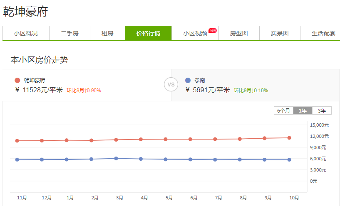
Task: Open the 租房 tab
Action: pyautogui.click(x=107, y=33)
